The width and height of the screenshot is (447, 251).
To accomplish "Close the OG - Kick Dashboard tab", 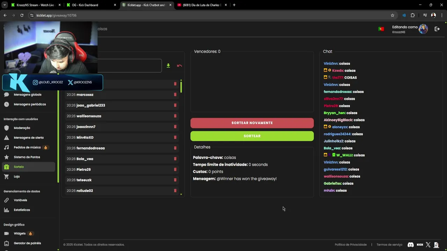I will (115, 5).
